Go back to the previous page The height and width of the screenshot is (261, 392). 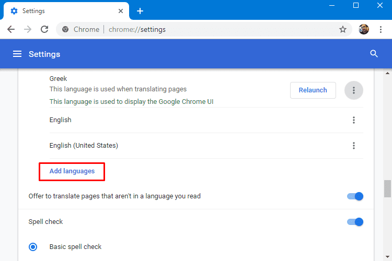pyautogui.click(x=11, y=29)
